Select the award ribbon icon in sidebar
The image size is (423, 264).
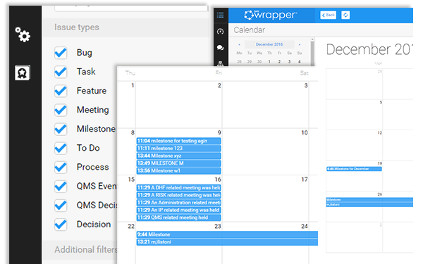[22, 73]
